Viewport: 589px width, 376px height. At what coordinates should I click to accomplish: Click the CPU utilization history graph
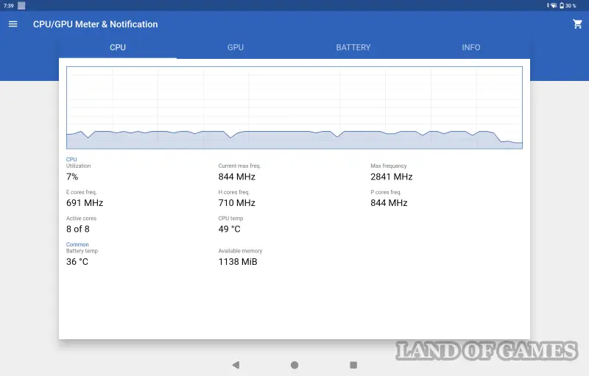(x=294, y=108)
